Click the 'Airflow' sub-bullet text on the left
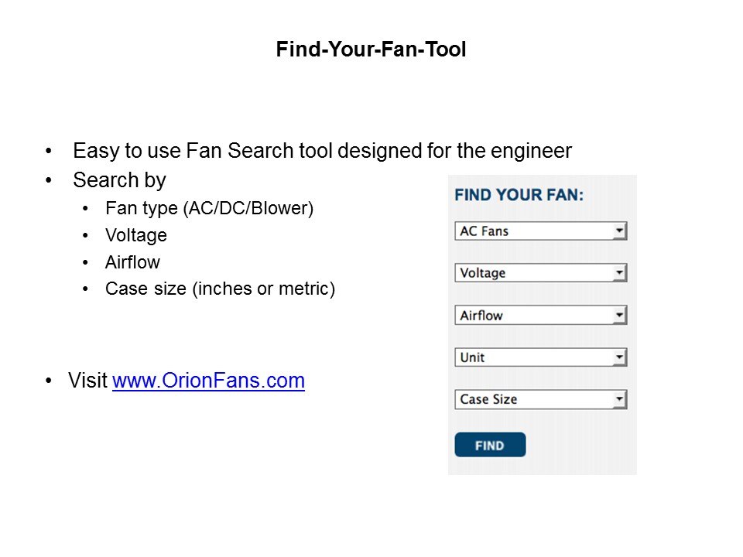This screenshot has width=743, height=557. coord(132,262)
